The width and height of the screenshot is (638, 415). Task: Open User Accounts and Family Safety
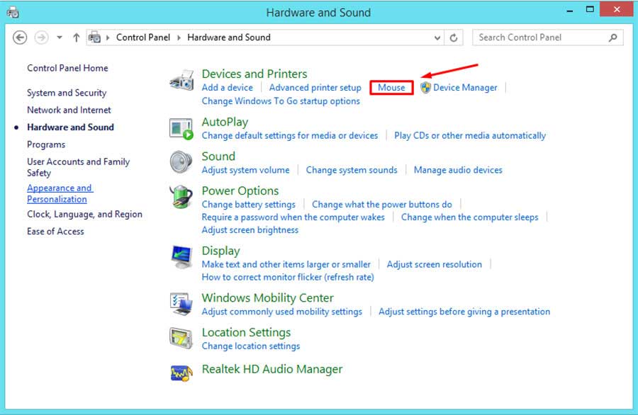click(79, 167)
